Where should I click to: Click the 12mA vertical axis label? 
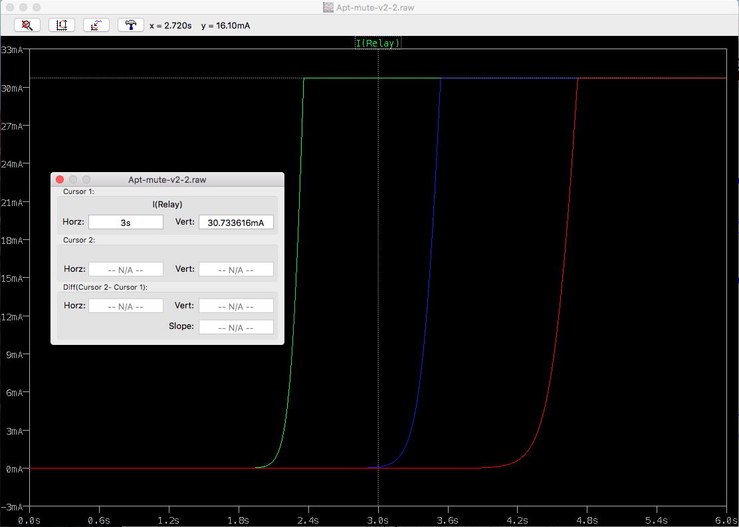[x=12, y=316]
